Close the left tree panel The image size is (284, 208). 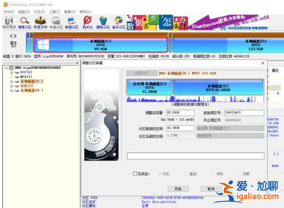tap(77, 63)
